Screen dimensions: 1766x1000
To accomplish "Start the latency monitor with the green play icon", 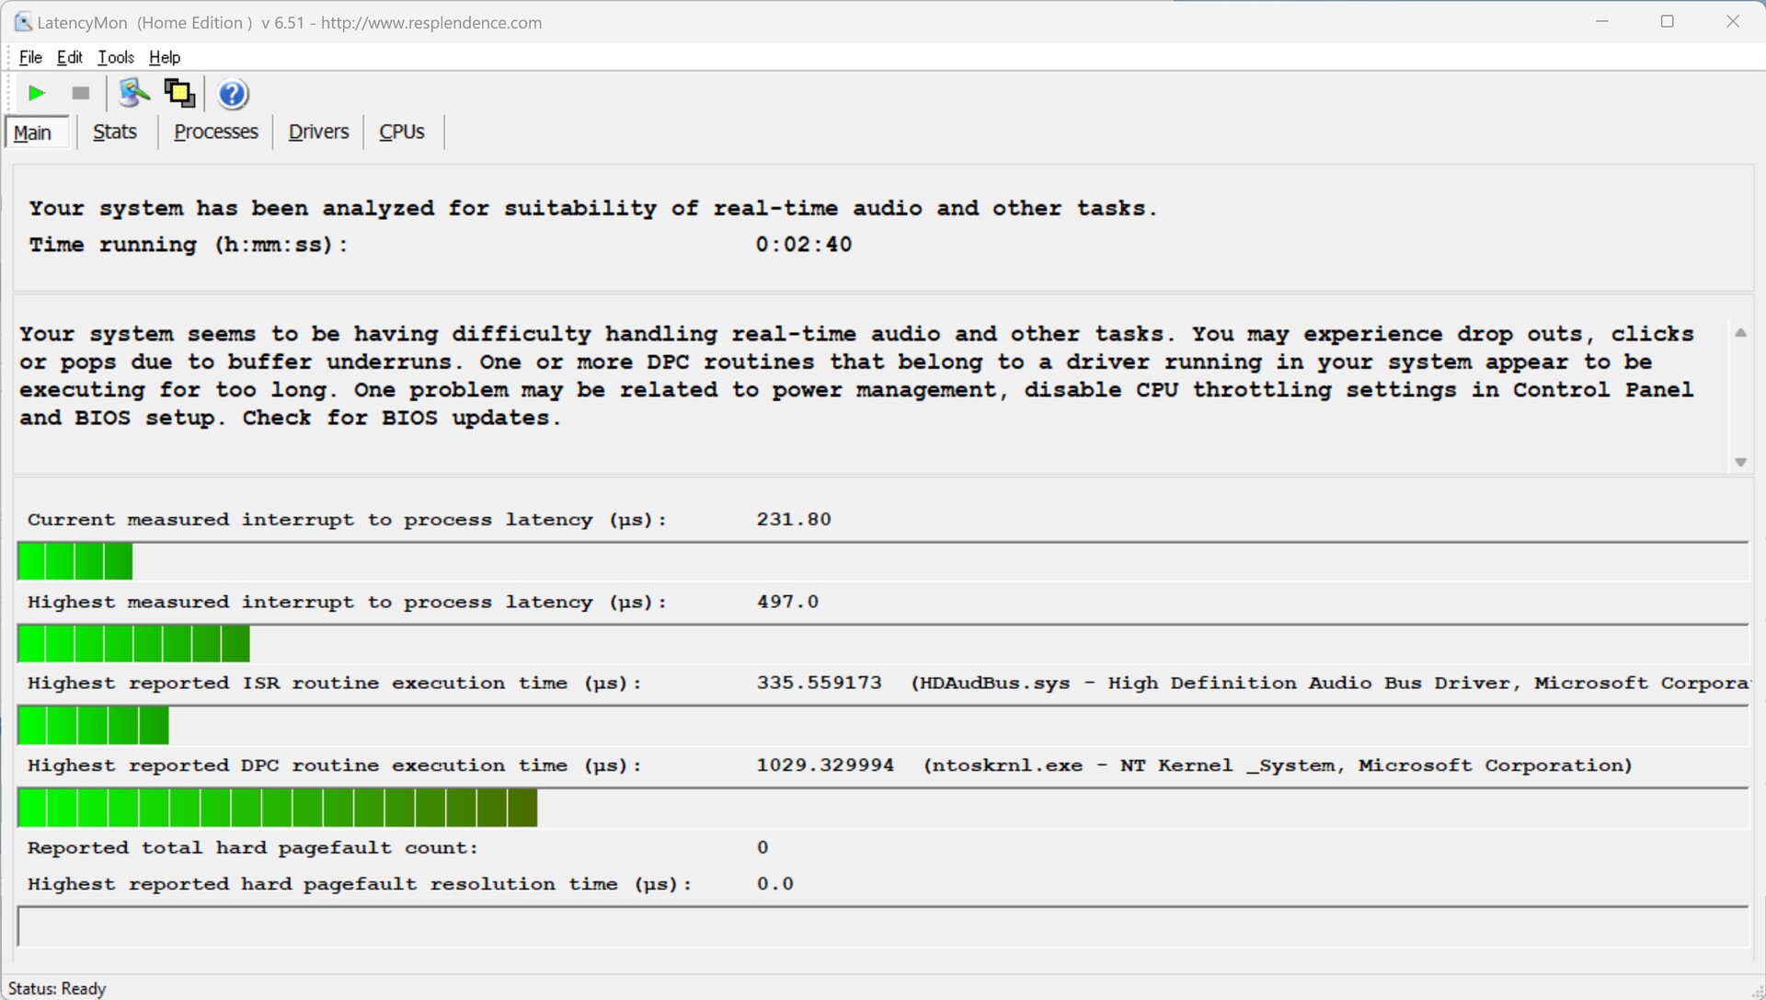I will 37,93.
